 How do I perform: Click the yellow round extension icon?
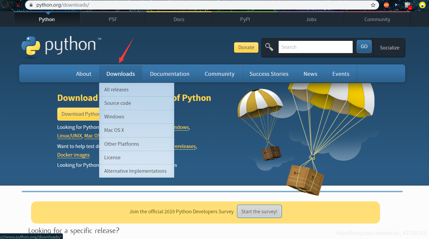422,5
